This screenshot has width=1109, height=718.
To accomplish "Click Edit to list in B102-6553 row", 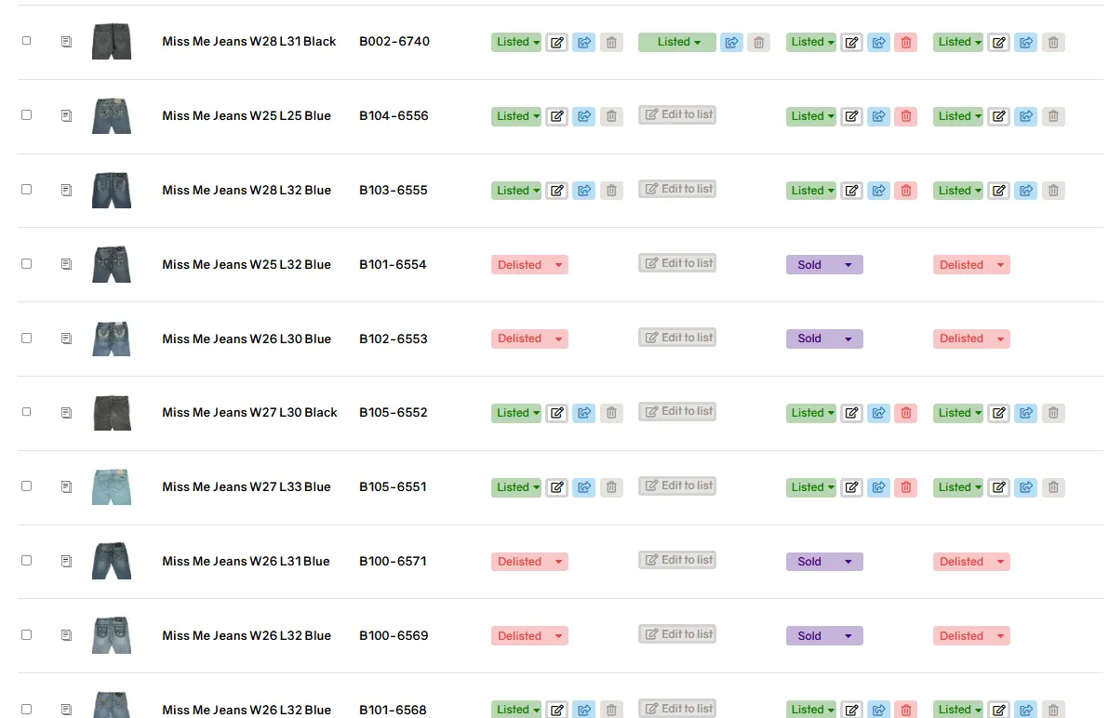I will (x=677, y=337).
